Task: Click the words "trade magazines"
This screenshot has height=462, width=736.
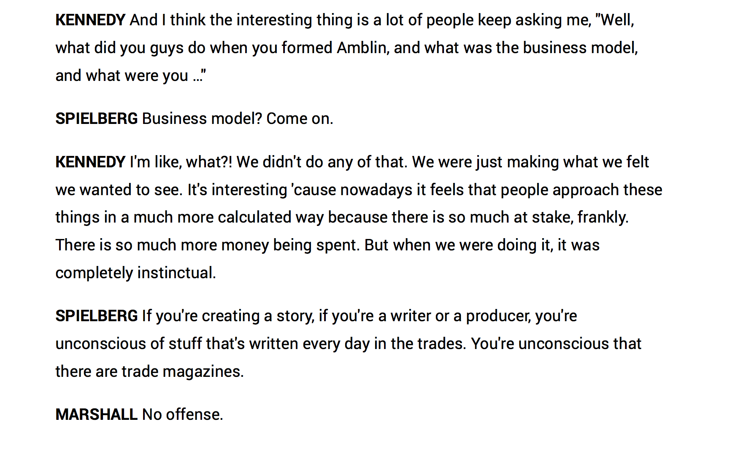Action: coord(182,371)
